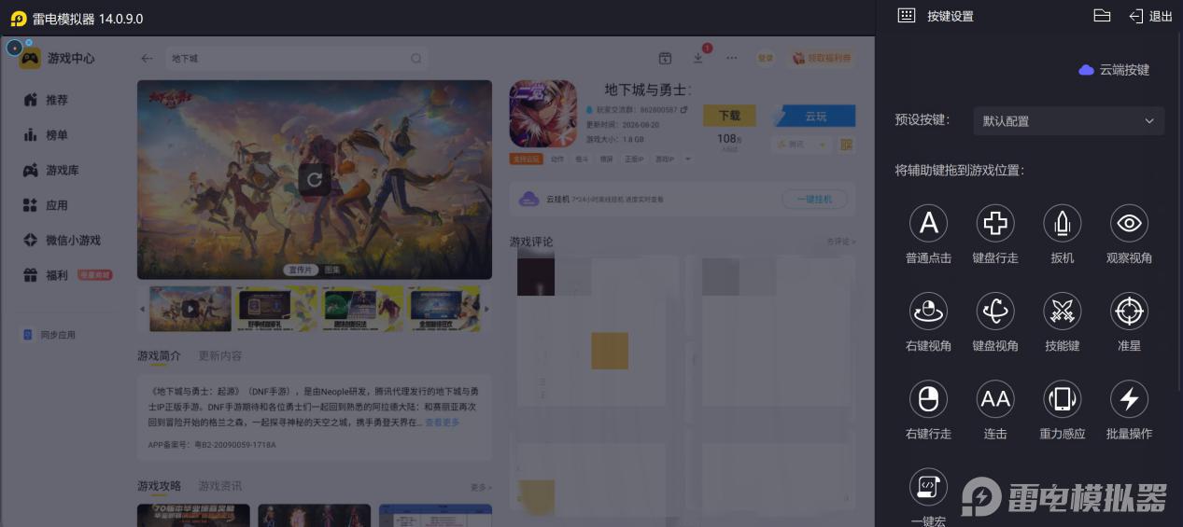This screenshot has width=1183, height=527.
Task: Select the 观察视角 eye view icon
Action: click(1129, 223)
